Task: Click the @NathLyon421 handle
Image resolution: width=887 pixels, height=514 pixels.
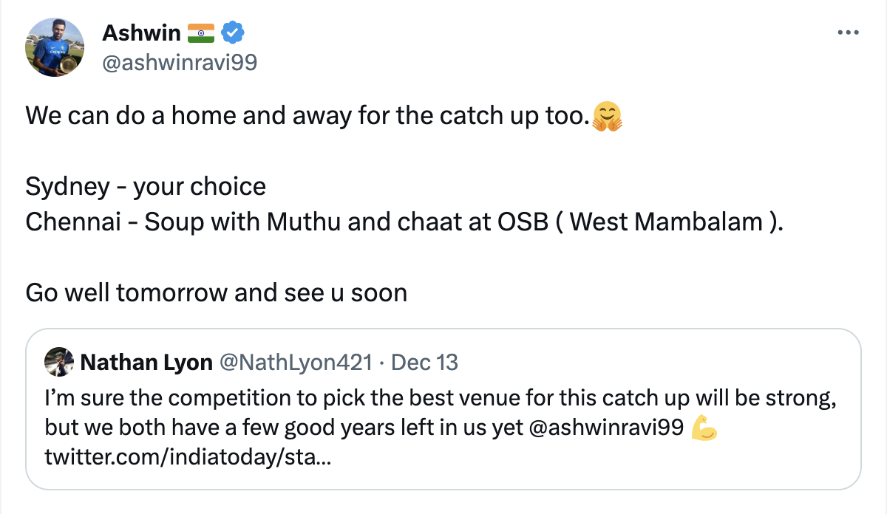Action: click(295, 362)
